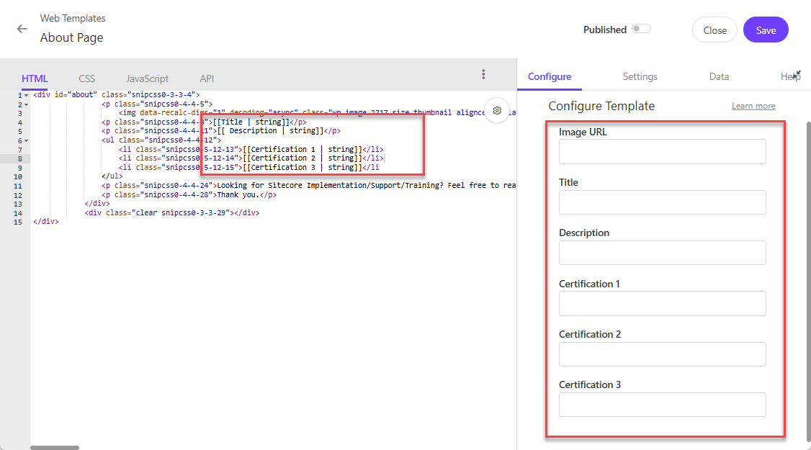Focus the Certification 2 text field
This screenshot has height=450, width=811.
[x=662, y=354]
